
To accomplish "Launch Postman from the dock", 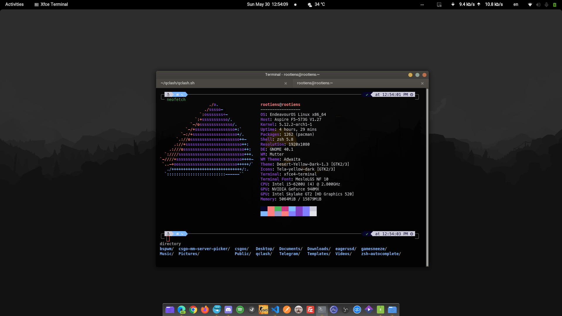I will coord(287,310).
